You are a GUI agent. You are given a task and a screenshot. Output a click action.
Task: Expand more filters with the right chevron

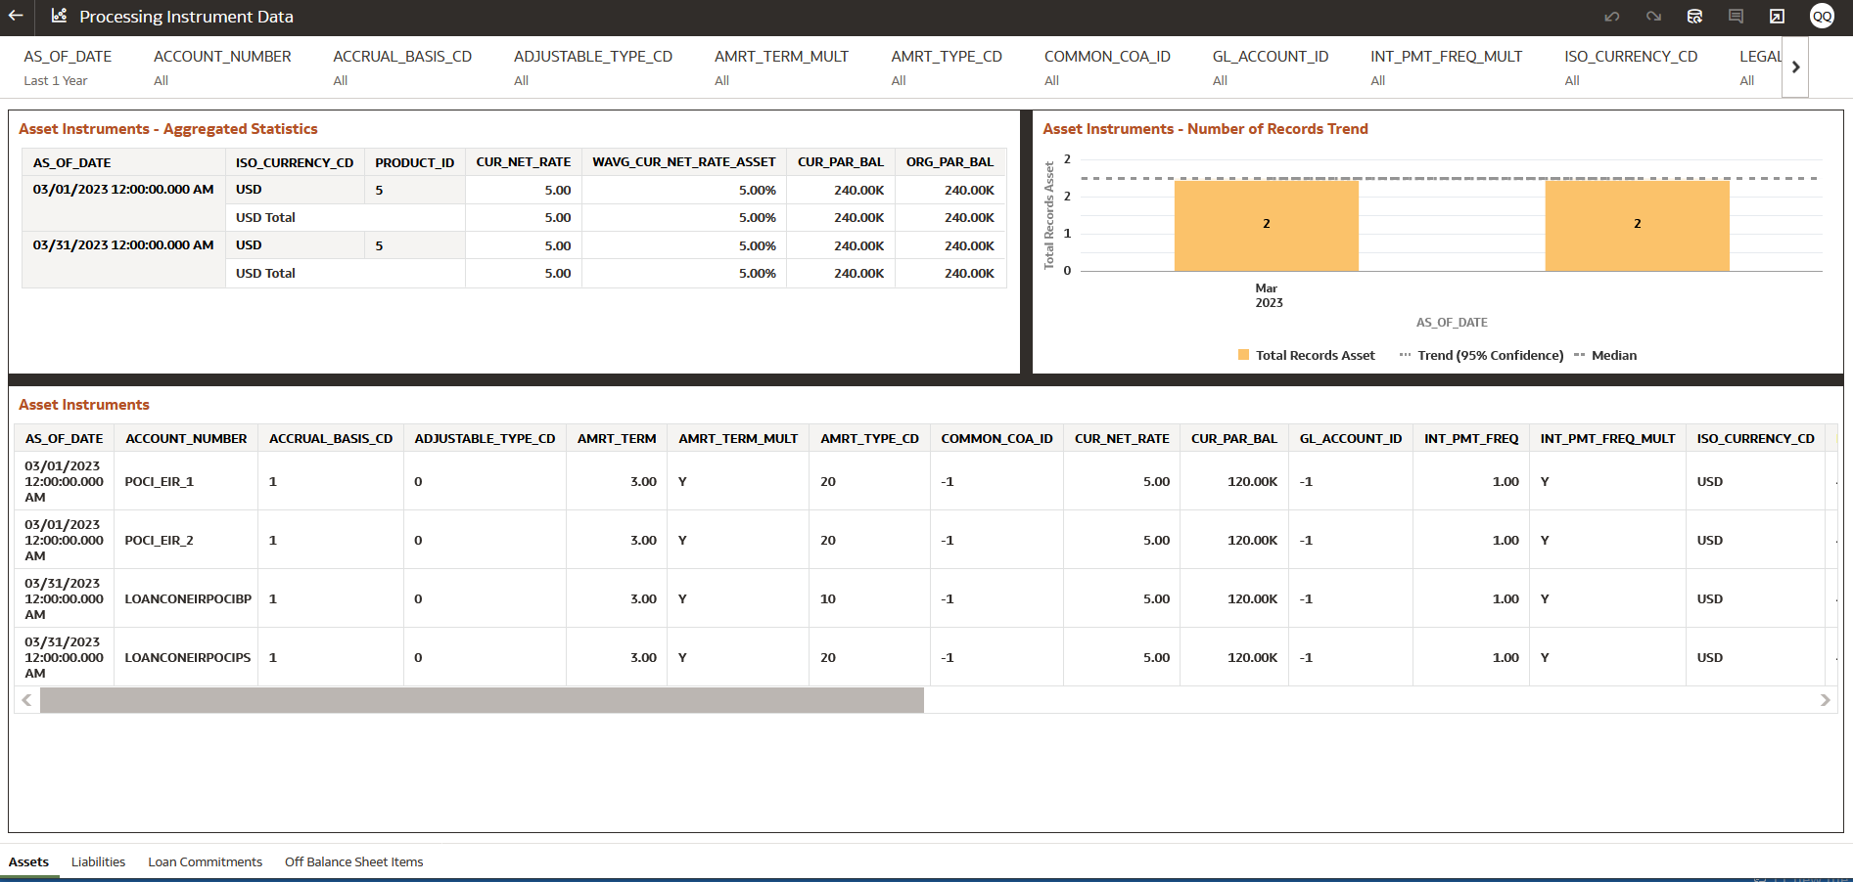tap(1795, 66)
